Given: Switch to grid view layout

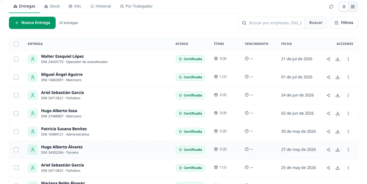Looking at the screenshot, I should (x=353, y=7).
